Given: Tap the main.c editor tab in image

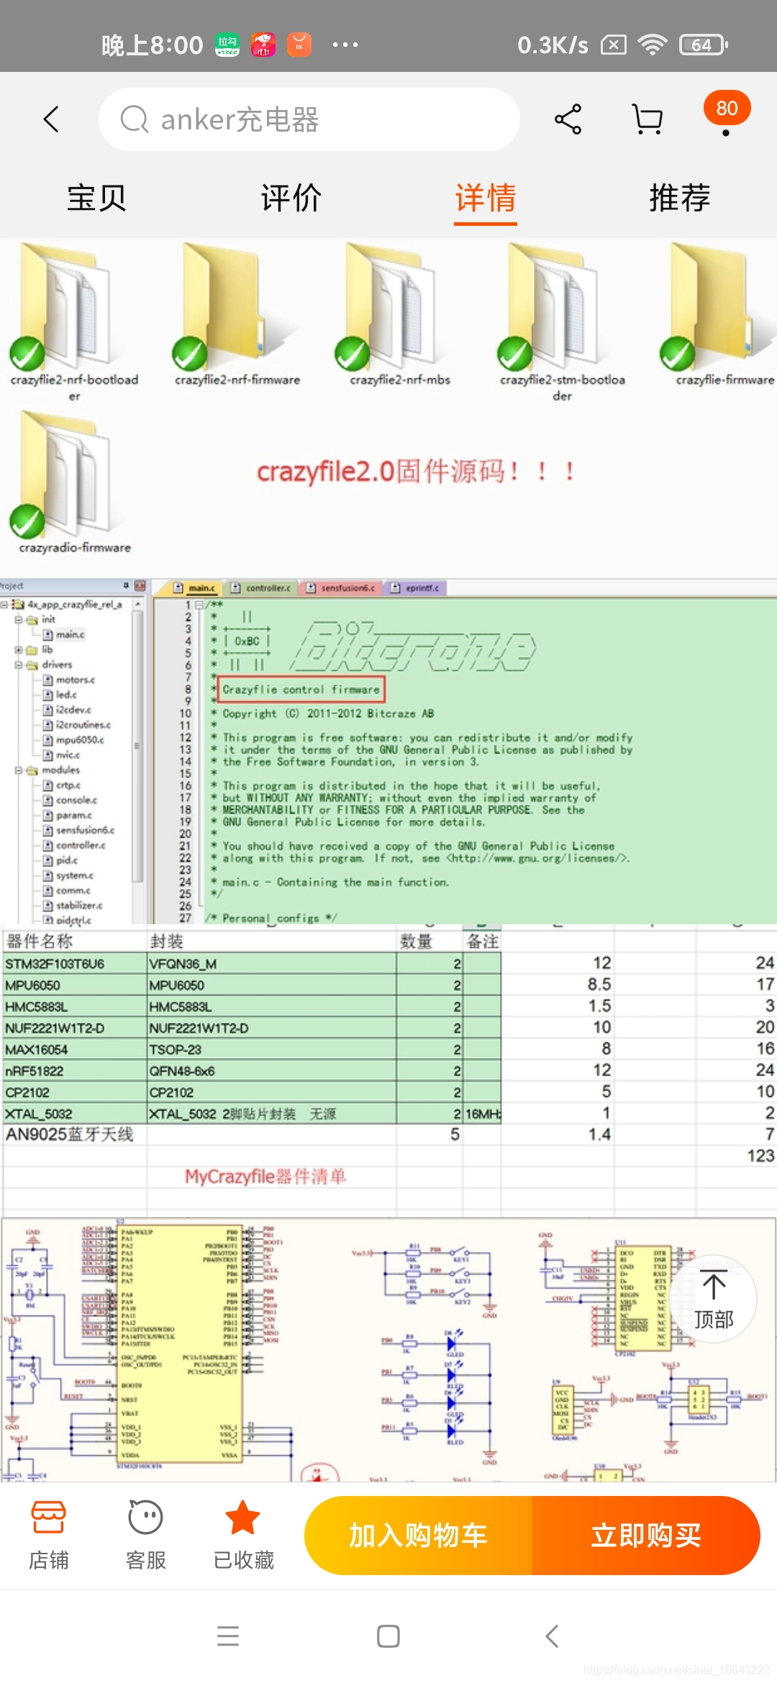Looking at the screenshot, I should point(196,588).
